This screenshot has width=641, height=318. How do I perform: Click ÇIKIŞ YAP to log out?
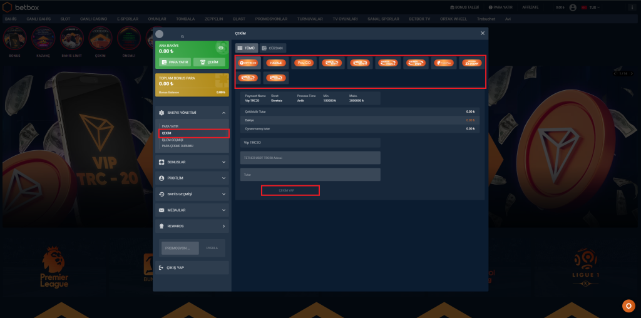point(192,268)
